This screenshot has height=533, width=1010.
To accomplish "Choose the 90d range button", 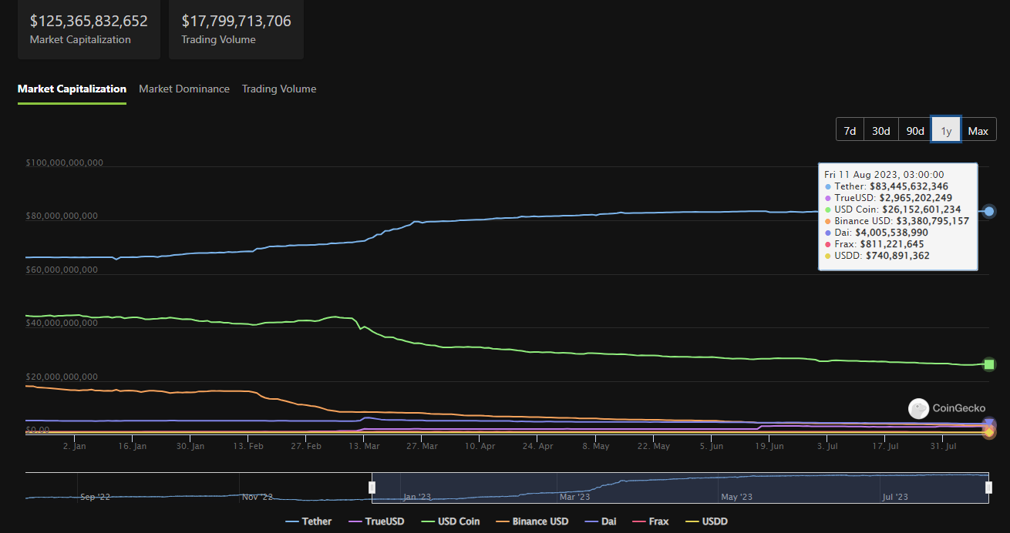I will click(915, 131).
